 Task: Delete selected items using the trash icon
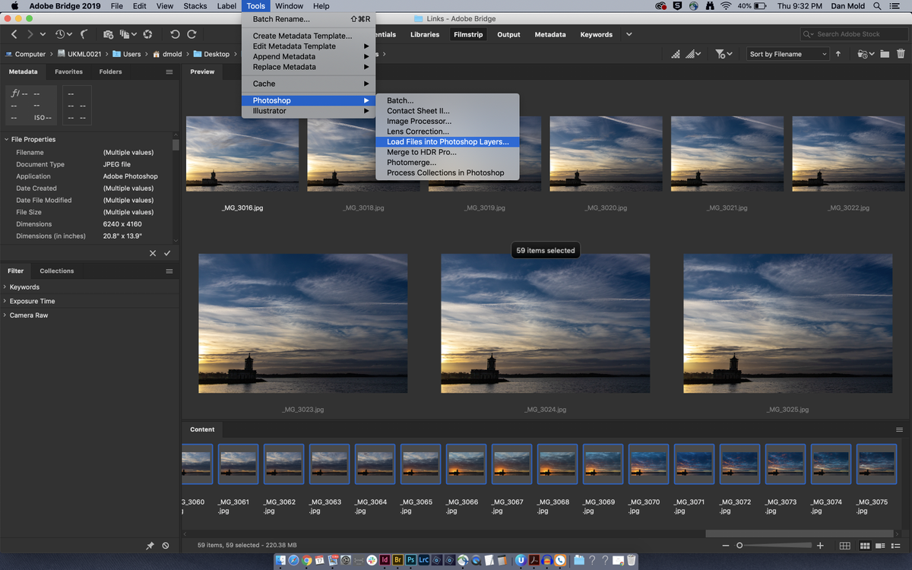point(901,54)
